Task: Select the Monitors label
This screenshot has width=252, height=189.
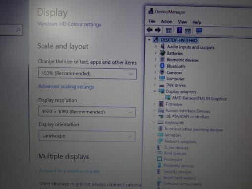Action: click(173, 135)
